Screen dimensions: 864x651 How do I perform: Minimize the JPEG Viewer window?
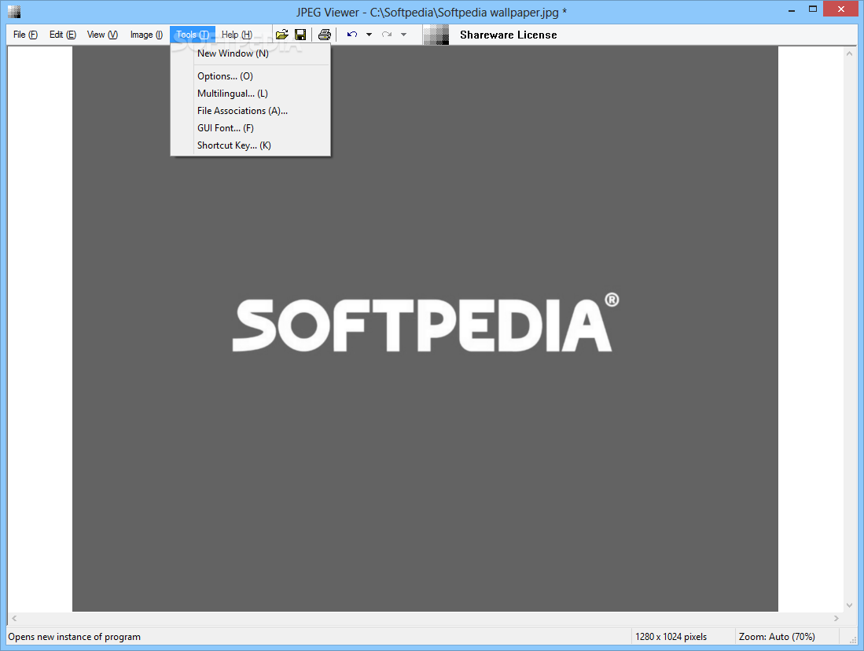click(791, 10)
